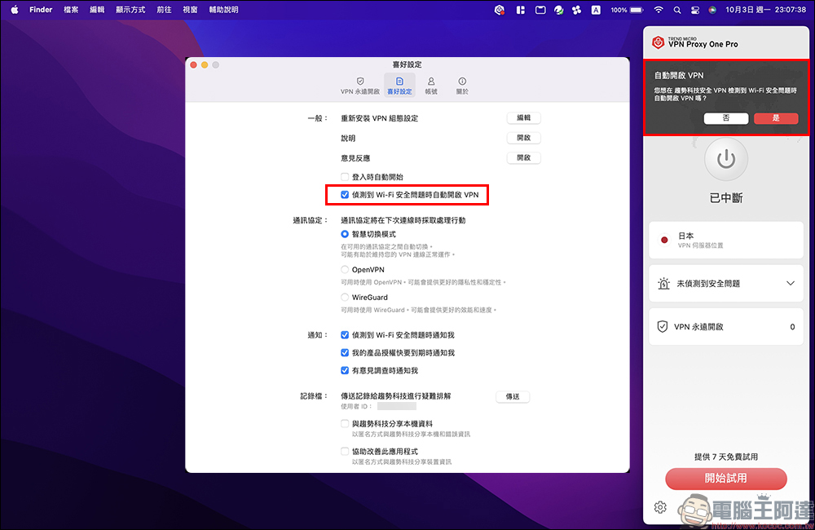Image resolution: width=815 pixels, height=530 pixels.
Task: Click 編輯 to reinstall VPN profile
Action: pos(523,118)
